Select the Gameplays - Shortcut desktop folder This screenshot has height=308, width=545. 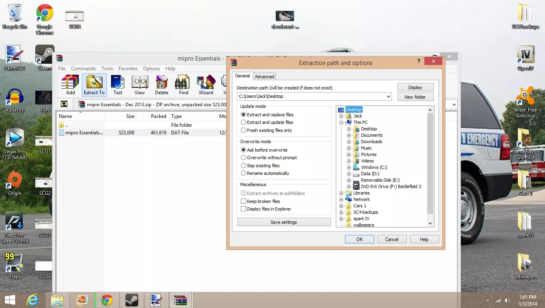coord(525,144)
